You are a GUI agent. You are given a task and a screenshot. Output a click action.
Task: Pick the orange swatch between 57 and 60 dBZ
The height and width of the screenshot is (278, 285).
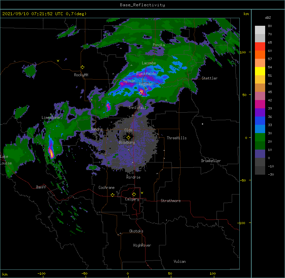pos(260,55)
